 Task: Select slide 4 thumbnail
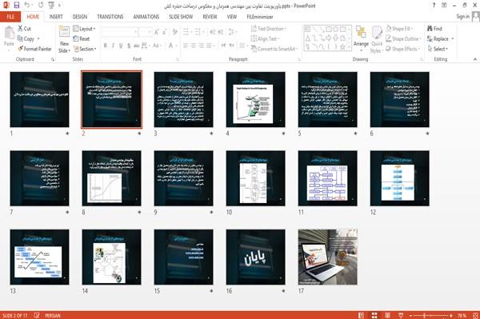click(256, 99)
